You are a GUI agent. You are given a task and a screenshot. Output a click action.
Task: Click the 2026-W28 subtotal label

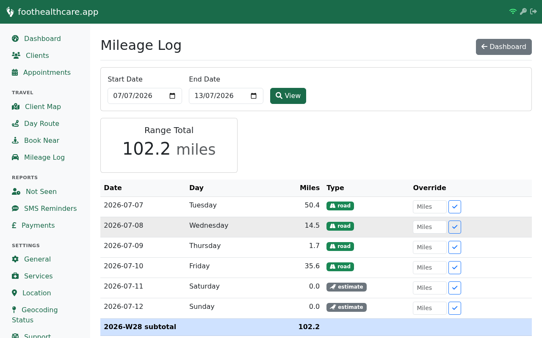140,327
